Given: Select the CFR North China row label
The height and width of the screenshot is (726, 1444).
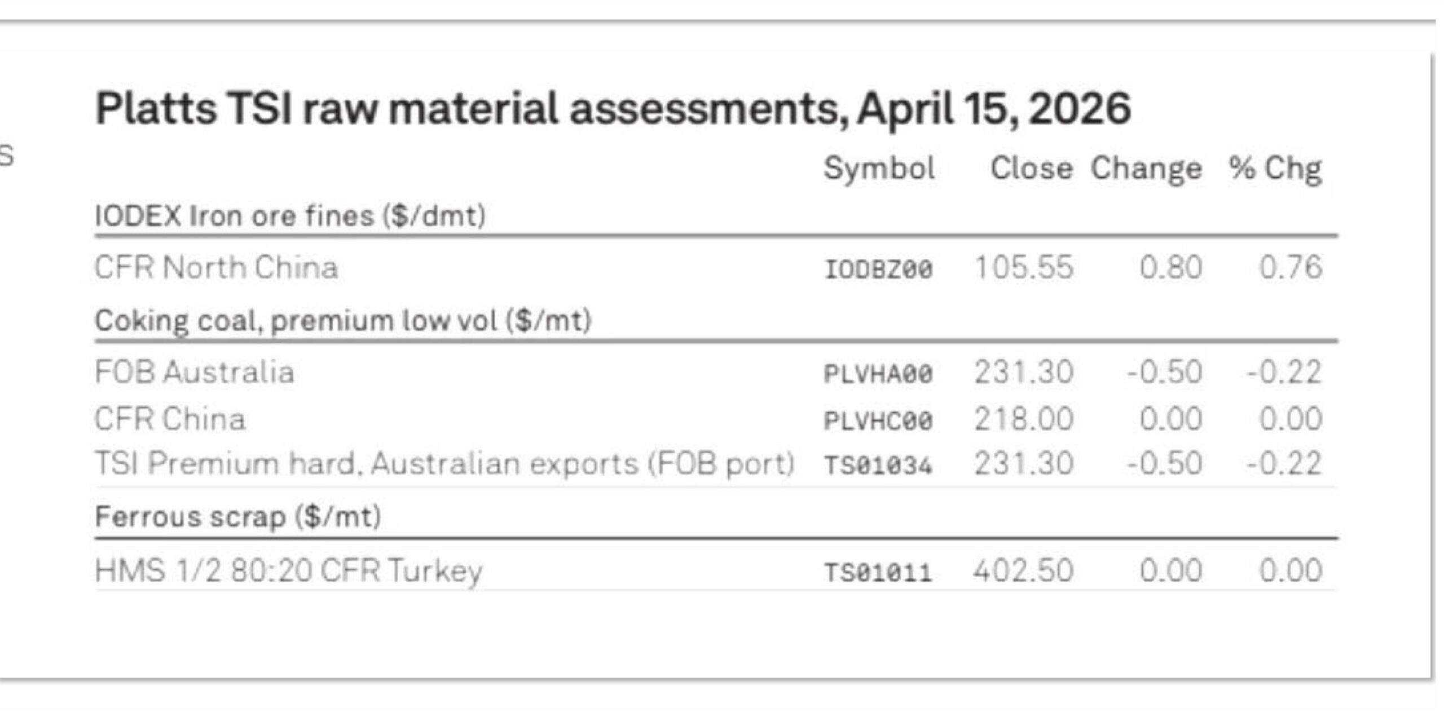Looking at the screenshot, I should pyautogui.click(x=216, y=267).
